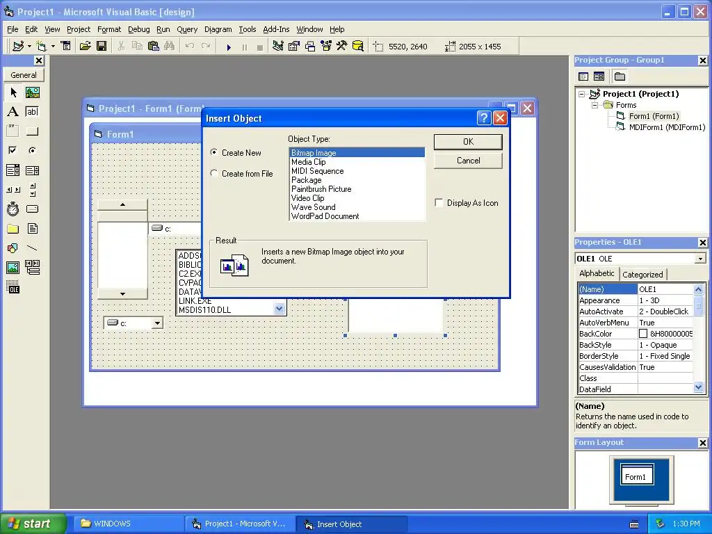
Task: Pick the Label control tool
Action: [13, 112]
